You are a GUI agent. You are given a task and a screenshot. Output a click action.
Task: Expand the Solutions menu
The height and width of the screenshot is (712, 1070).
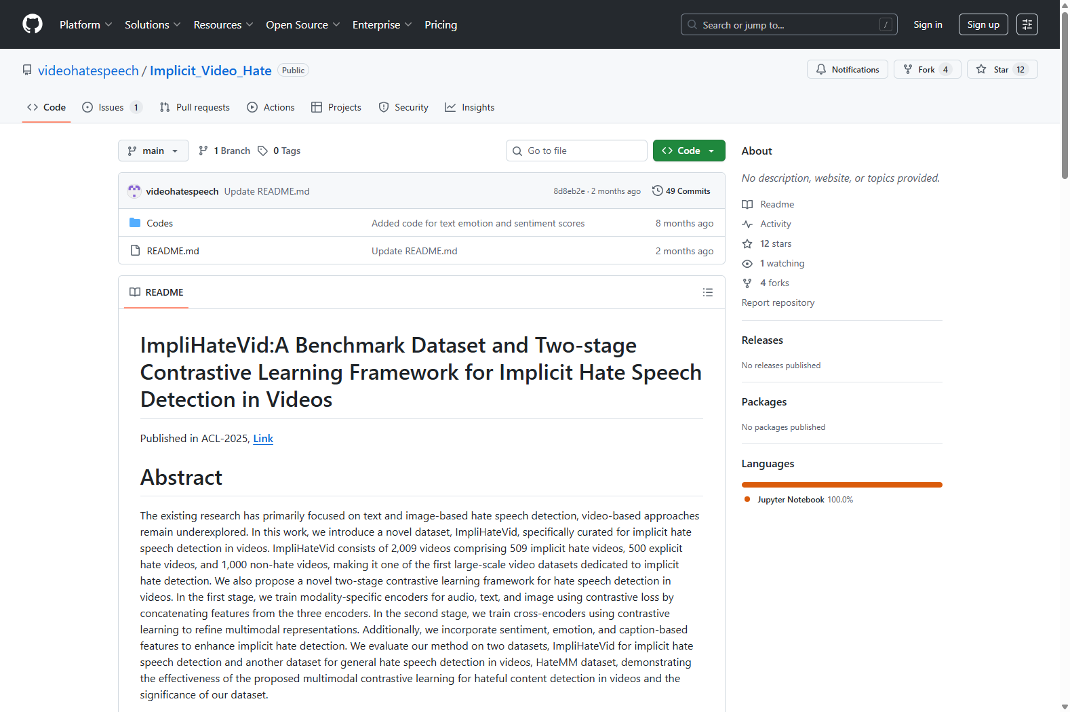[x=153, y=24]
